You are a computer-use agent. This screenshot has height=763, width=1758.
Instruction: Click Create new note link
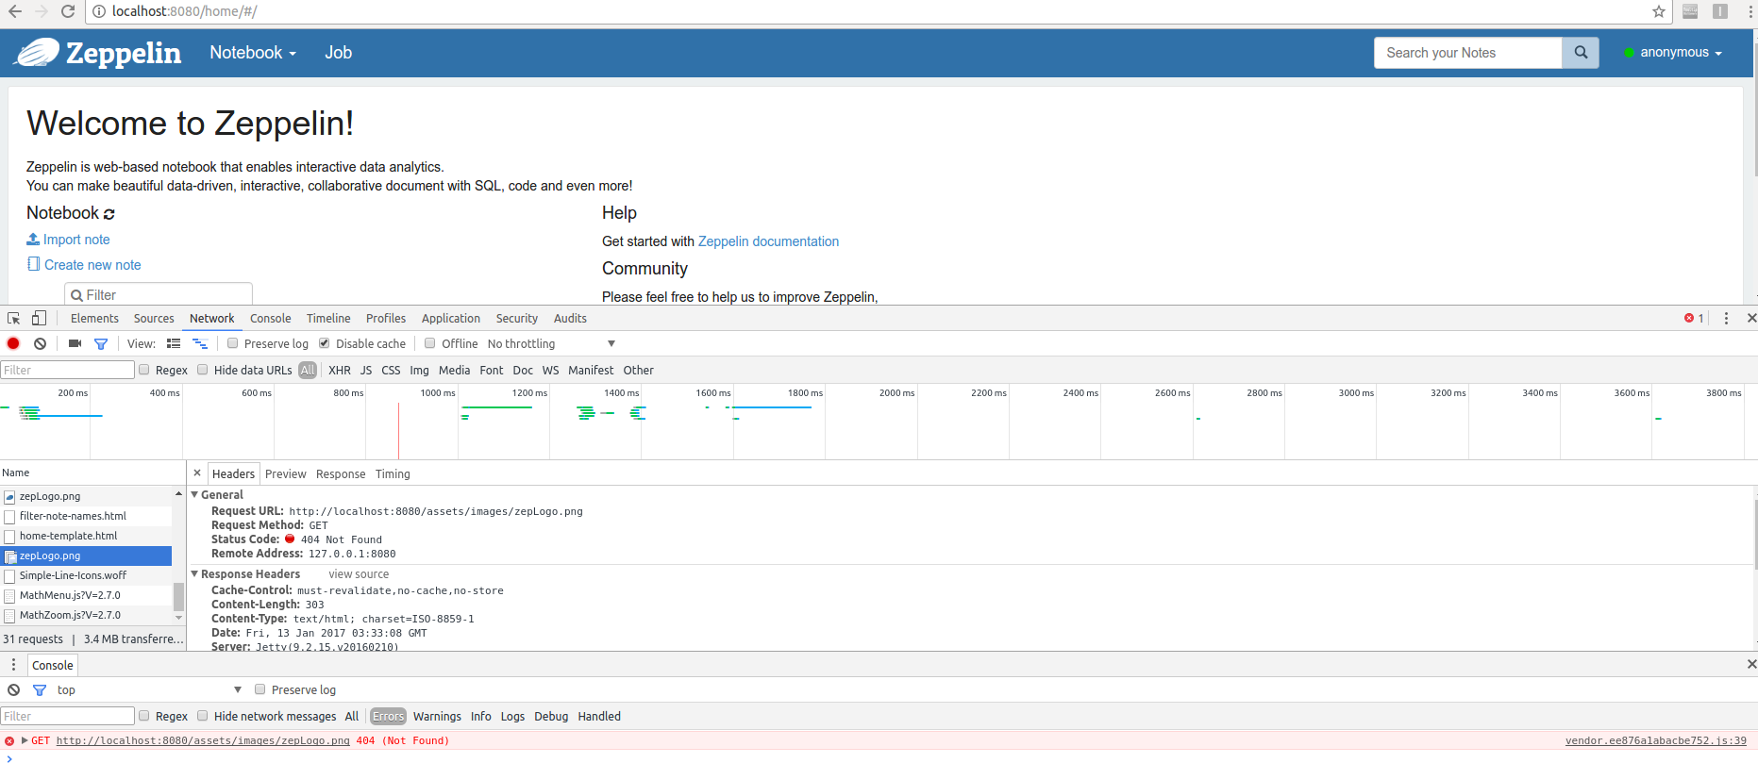pyautogui.click(x=84, y=265)
